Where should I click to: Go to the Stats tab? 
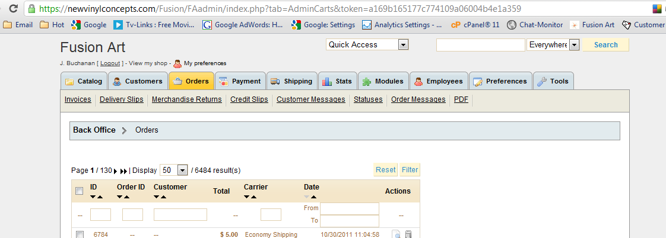(x=337, y=81)
